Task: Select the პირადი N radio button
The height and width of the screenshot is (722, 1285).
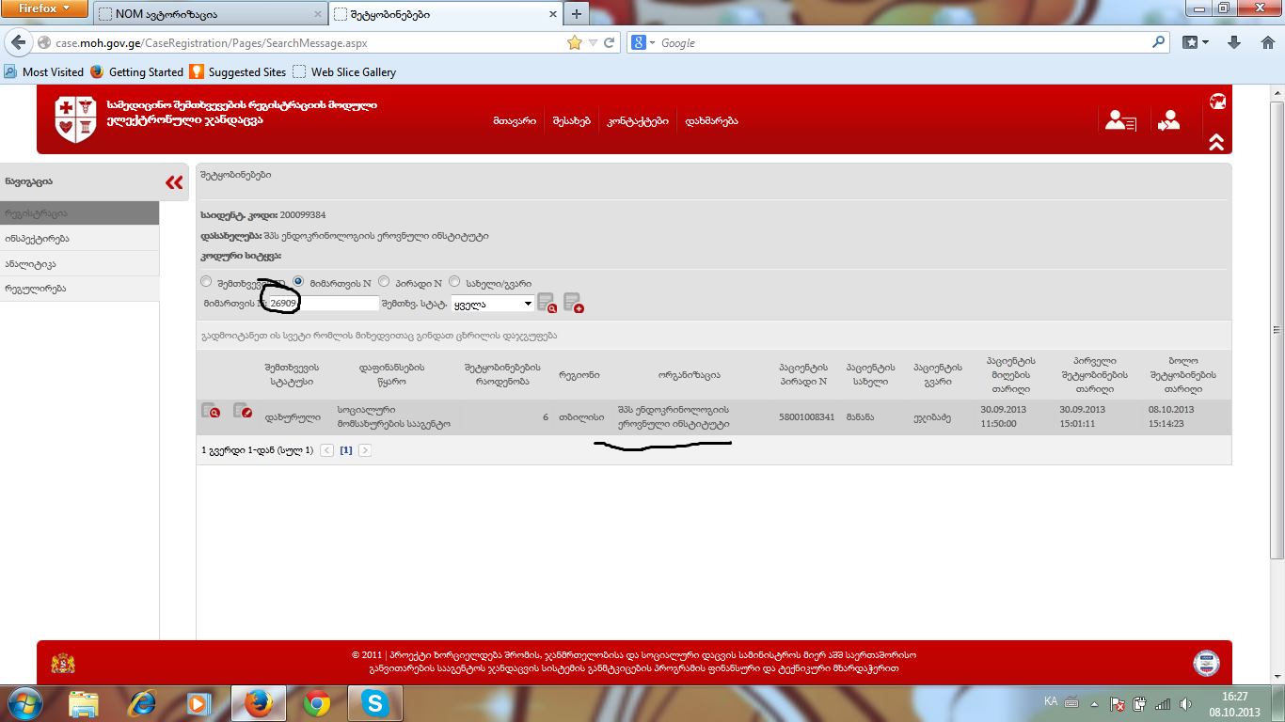Action: click(384, 281)
